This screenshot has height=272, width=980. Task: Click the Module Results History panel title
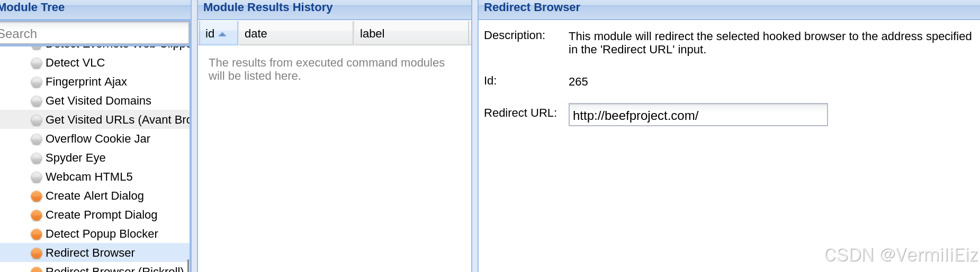(268, 7)
